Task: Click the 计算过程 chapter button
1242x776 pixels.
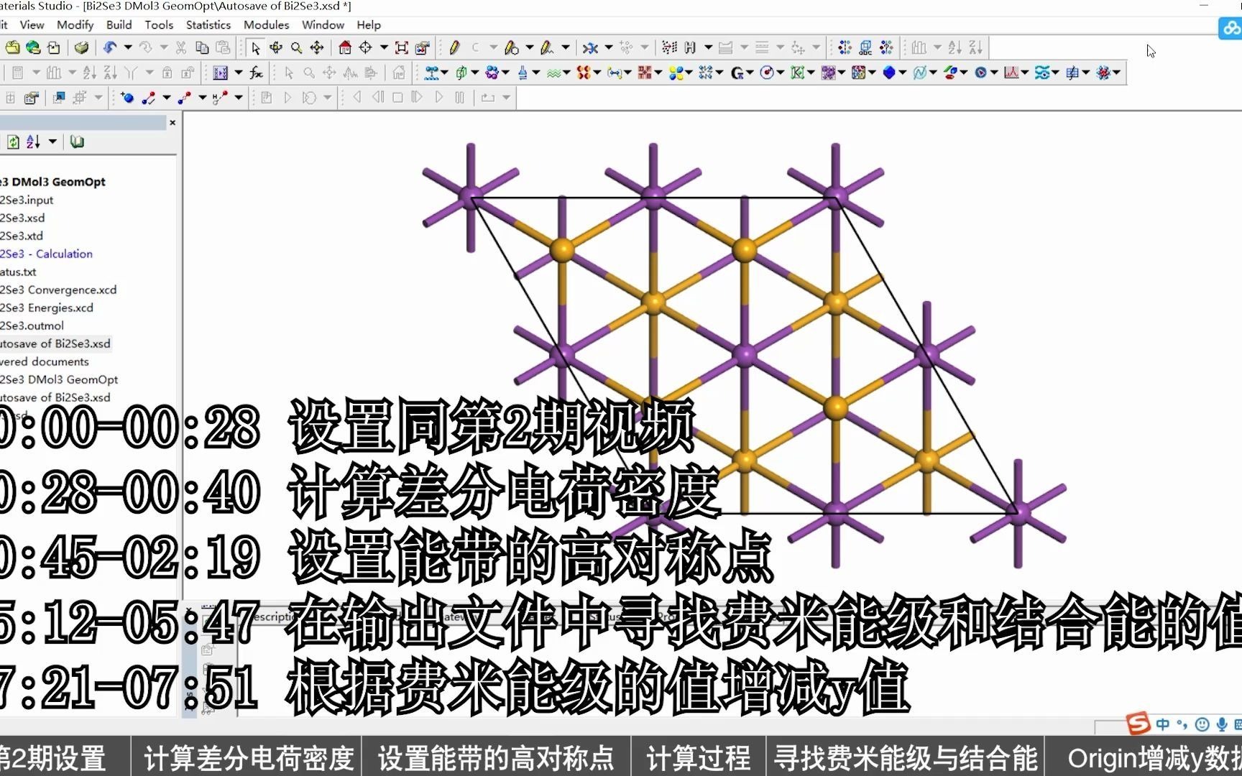Action: pos(697,757)
